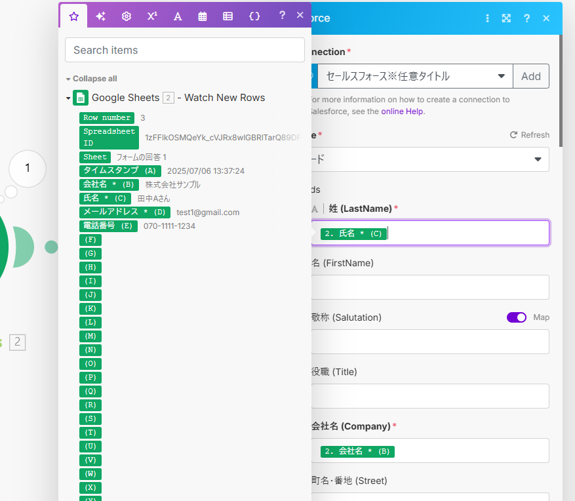Select the 氏名 (C) pill in LastName field

click(x=353, y=233)
